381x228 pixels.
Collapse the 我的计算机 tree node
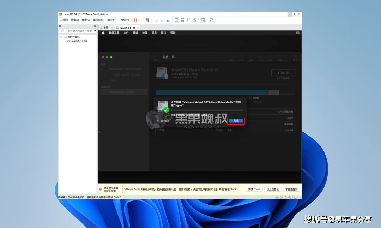[x=61, y=37]
